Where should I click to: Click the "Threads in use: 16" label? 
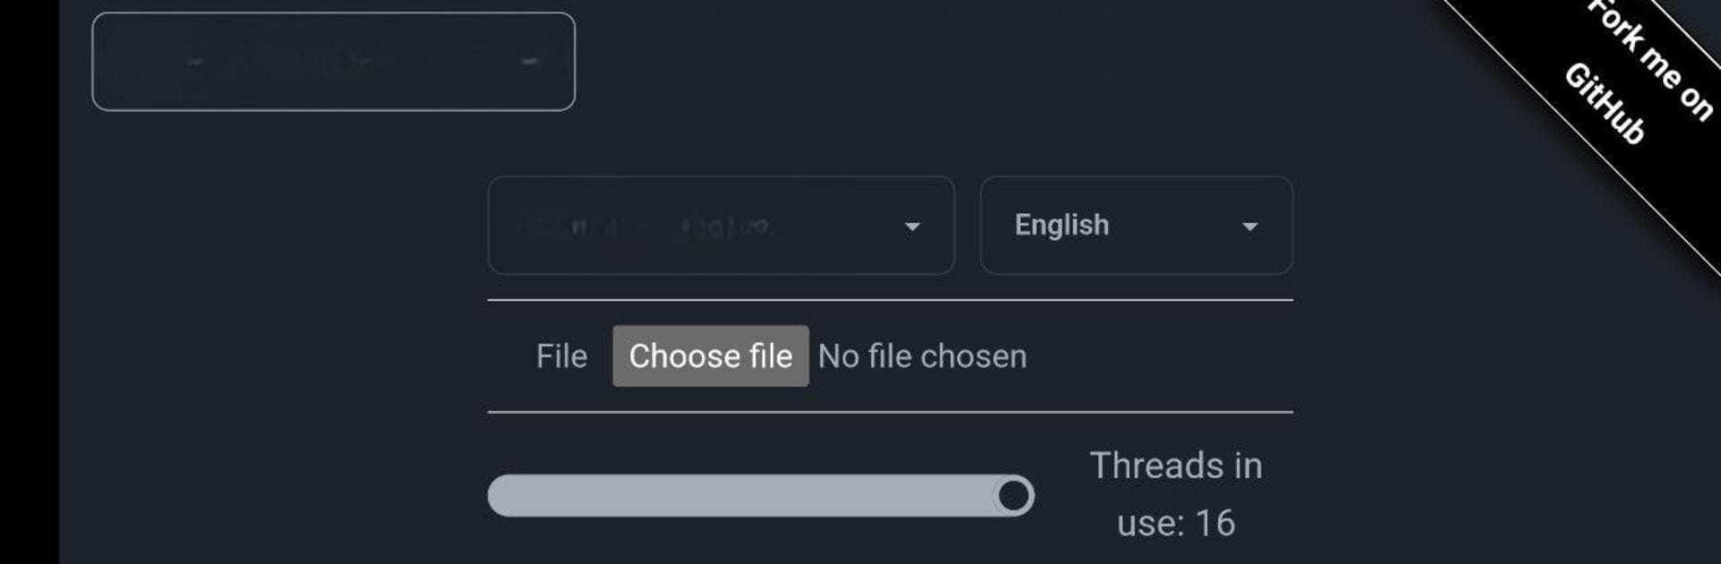point(1175,494)
